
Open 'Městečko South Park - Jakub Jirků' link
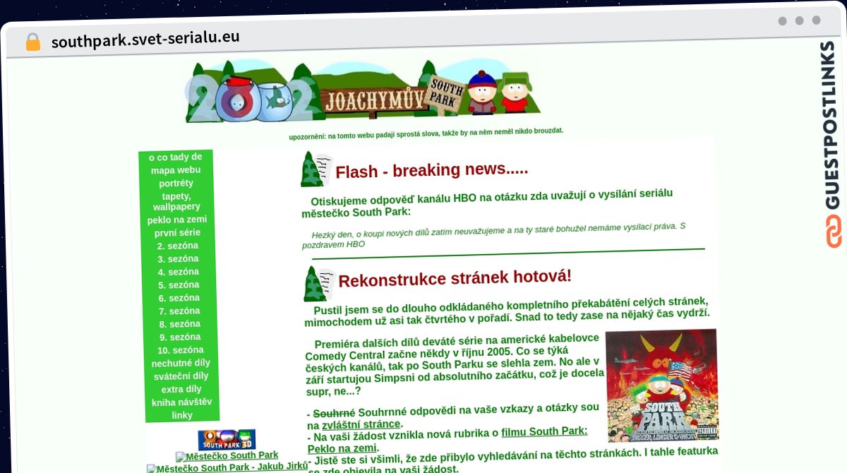[x=227, y=467]
